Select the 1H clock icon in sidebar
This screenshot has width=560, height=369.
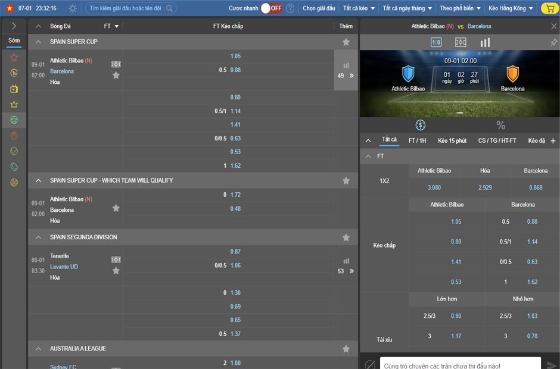pyautogui.click(x=14, y=73)
